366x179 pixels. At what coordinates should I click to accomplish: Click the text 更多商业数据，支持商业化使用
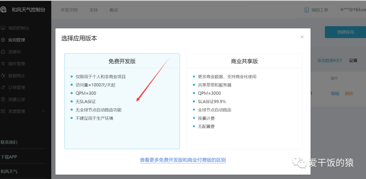(227, 77)
